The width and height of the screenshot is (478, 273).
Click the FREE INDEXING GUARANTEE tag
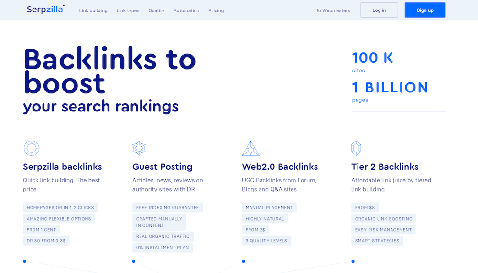pyautogui.click(x=167, y=208)
